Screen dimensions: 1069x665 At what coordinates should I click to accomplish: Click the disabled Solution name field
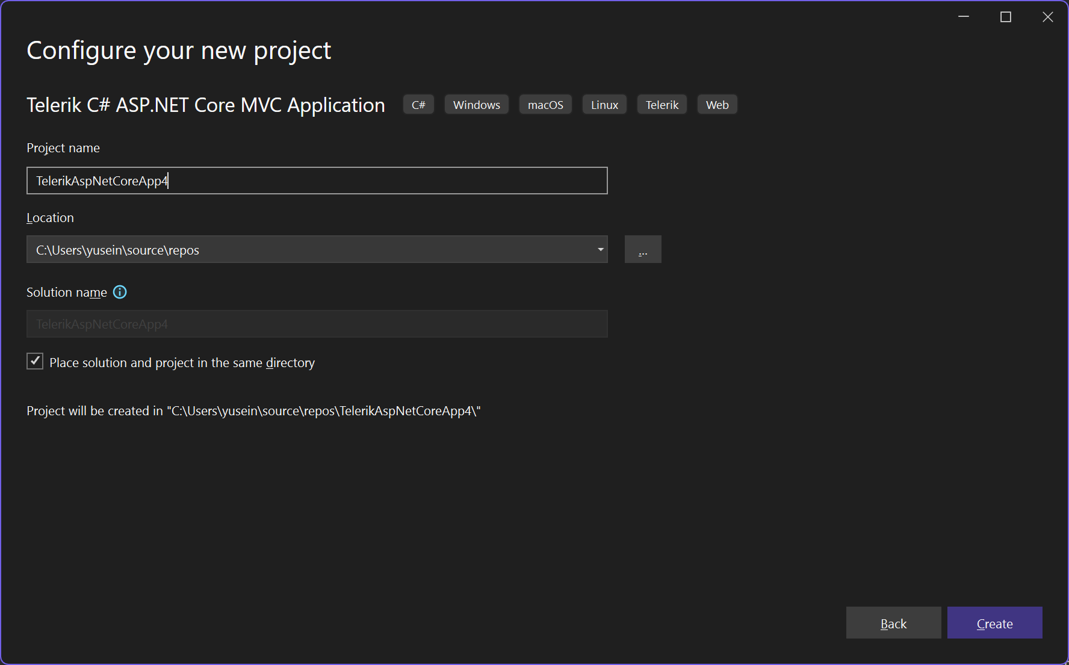click(317, 324)
